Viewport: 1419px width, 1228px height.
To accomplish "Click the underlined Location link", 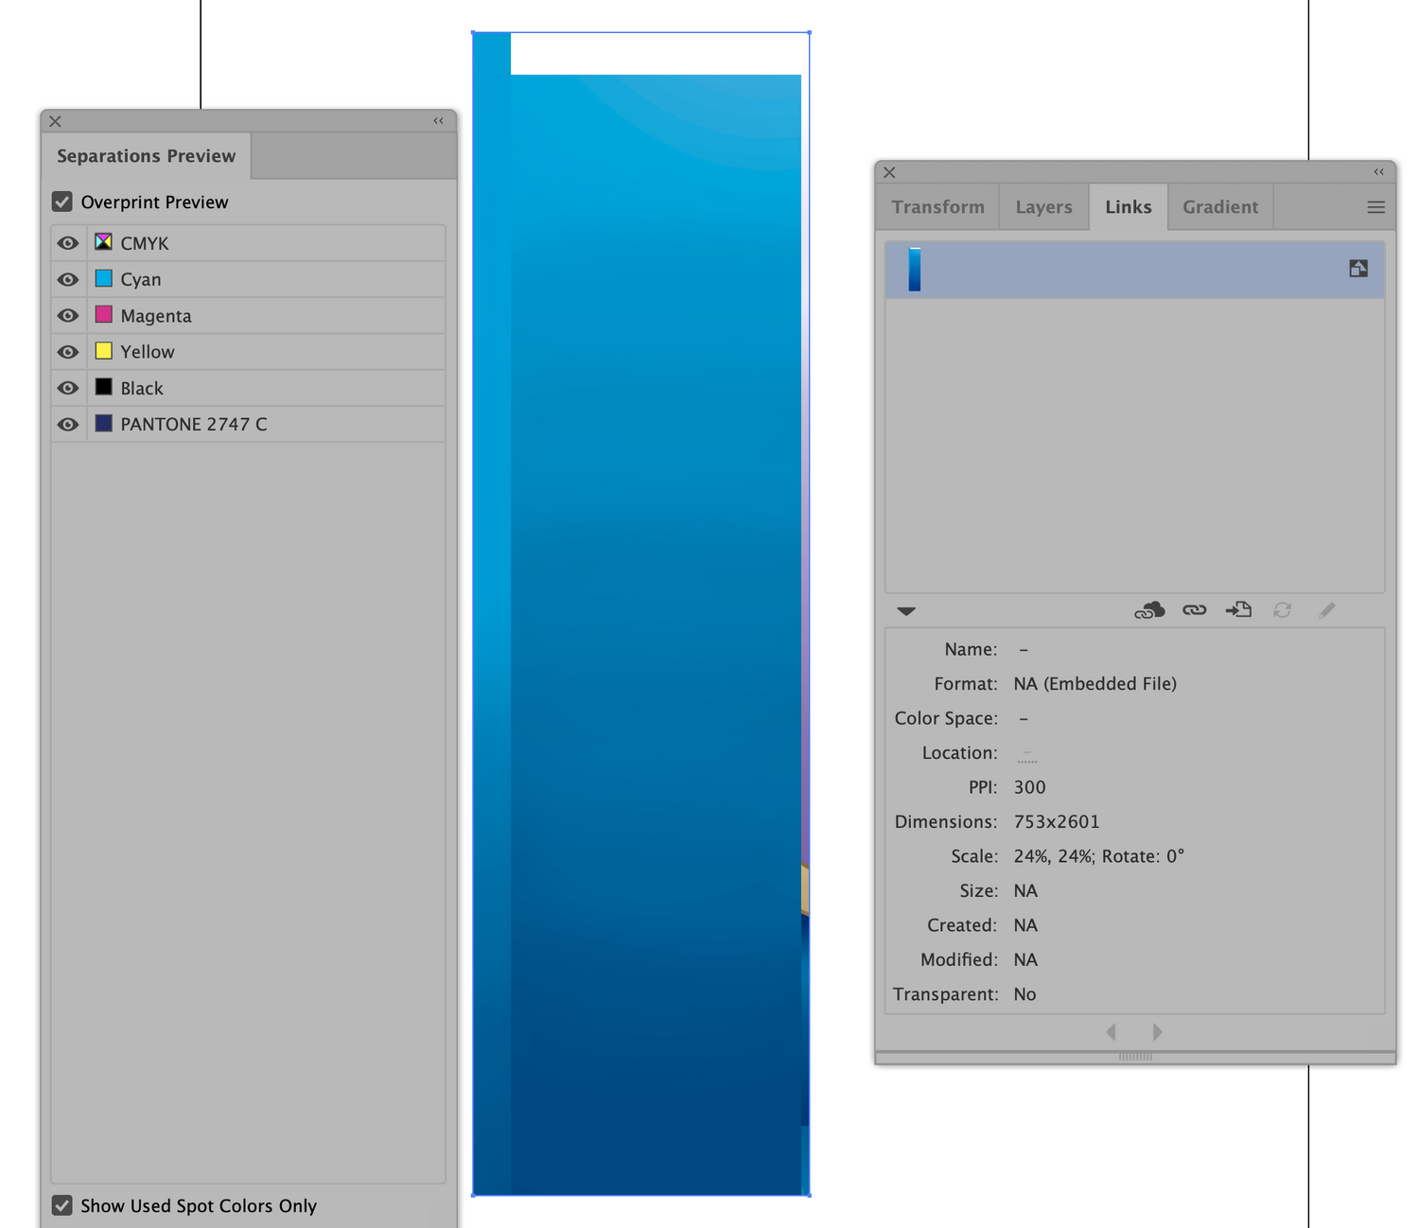I will pos(1026,753).
